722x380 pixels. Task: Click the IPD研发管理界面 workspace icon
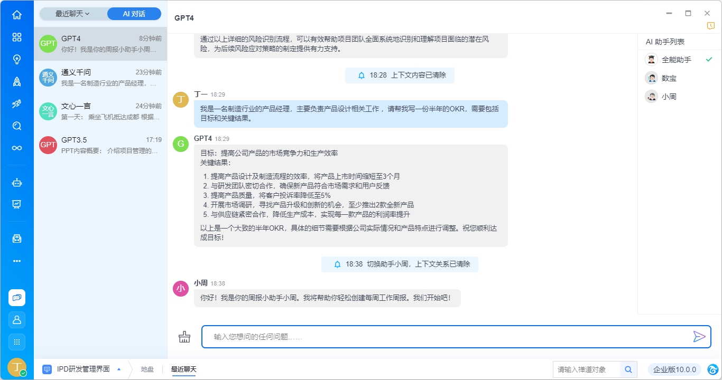click(x=47, y=369)
